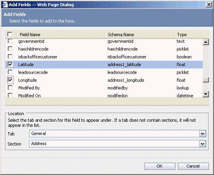Click the float type in Longitude row
This screenshot has width=214, height=175.
181,80
